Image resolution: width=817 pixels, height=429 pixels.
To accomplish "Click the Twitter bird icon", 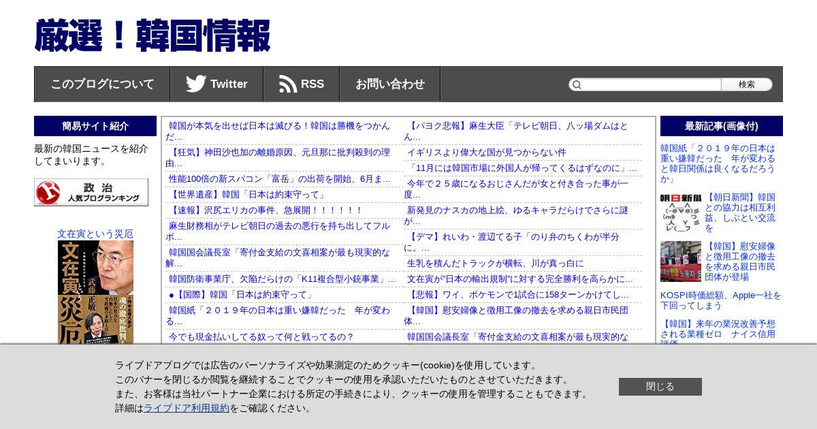I will coord(196,84).
